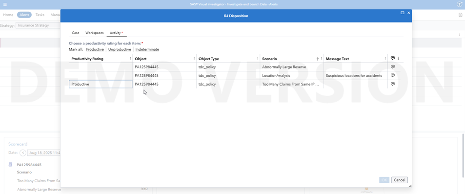Click the Cancel button
This screenshot has height=194, width=465.
[x=400, y=180]
